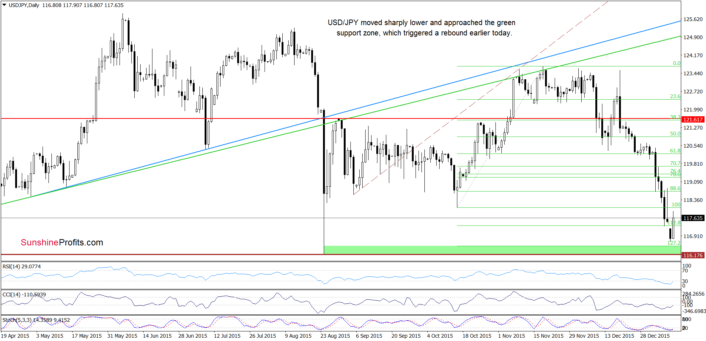Image resolution: width=706 pixels, height=341 pixels.
Task: Click the Fibonacci 61.8 level label
Action: pyautogui.click(x=675, y=151)
